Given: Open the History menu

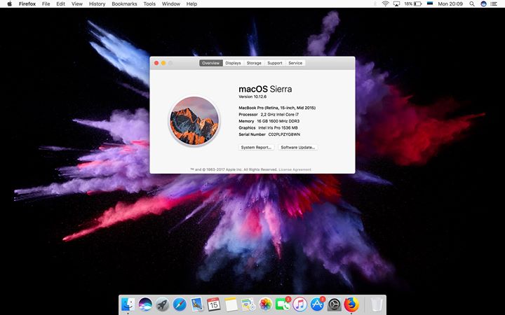Looking at the screenshot, I should (x=97, y=4).
